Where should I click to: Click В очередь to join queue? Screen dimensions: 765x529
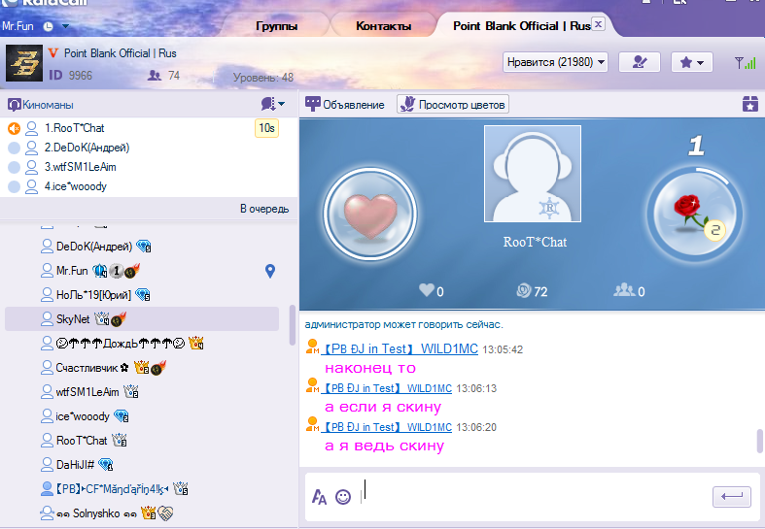point(264,209)
